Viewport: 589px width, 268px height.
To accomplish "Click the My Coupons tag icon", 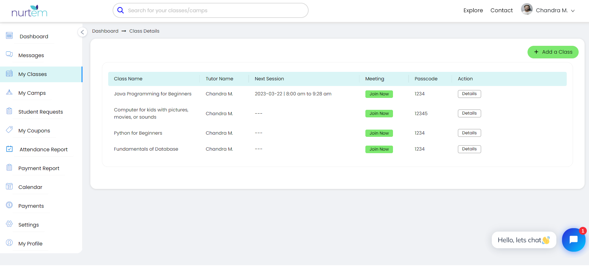I will point(9,130).
